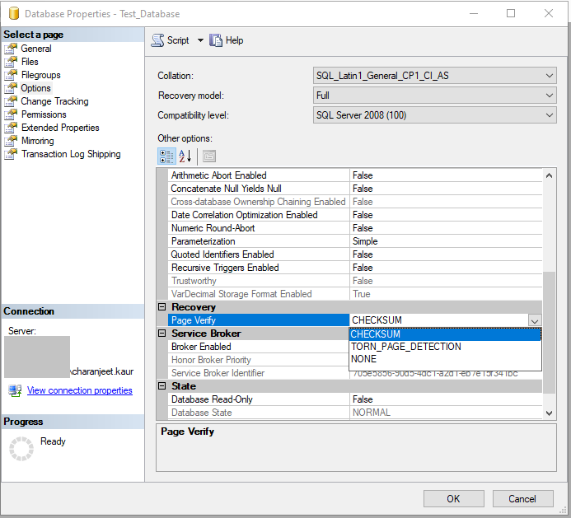This screenshot has width=571, height=518.
Task: Select the Database Read-Only row
Action: pyautogui.click(x=354, y=399)
